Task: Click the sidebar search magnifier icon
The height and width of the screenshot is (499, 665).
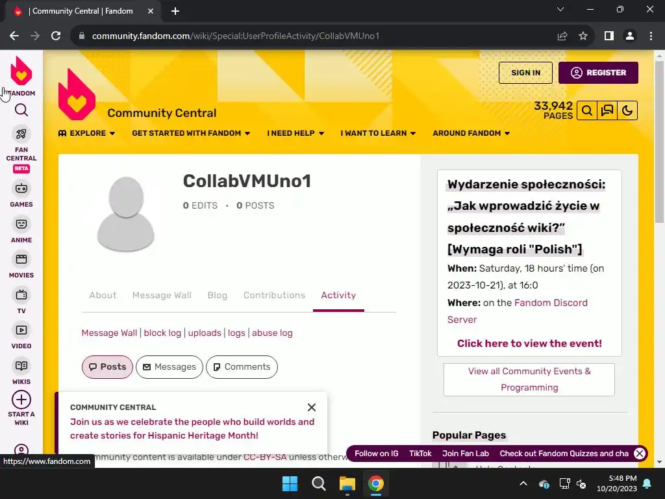Action: coord(21,110)
